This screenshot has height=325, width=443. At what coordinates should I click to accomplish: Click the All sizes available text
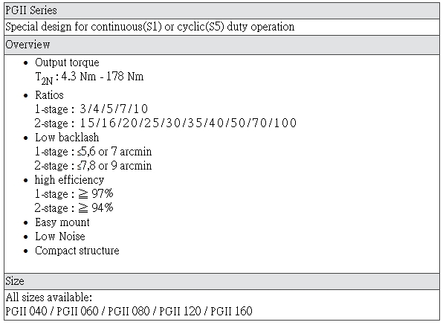tap(49, 297)
